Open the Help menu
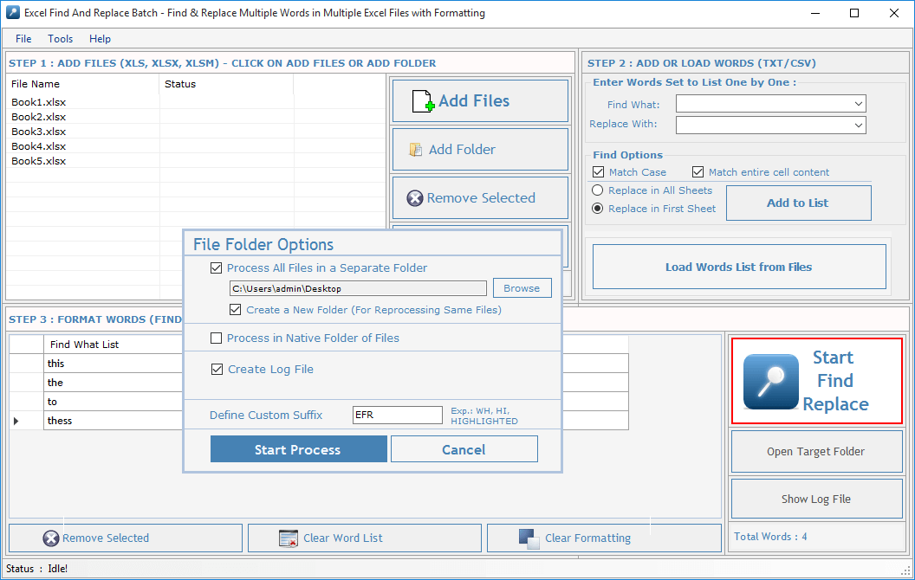915x580 pixels. coord(100,38)
